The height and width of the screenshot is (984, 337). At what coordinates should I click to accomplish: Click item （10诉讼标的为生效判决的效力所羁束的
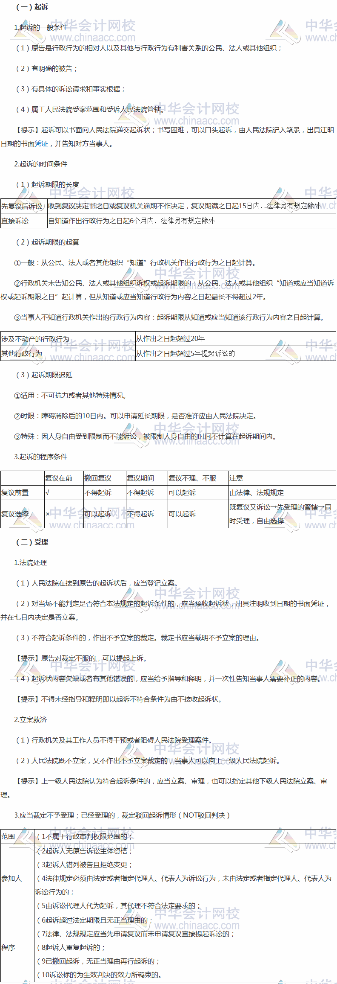click(x=100, y=975)
